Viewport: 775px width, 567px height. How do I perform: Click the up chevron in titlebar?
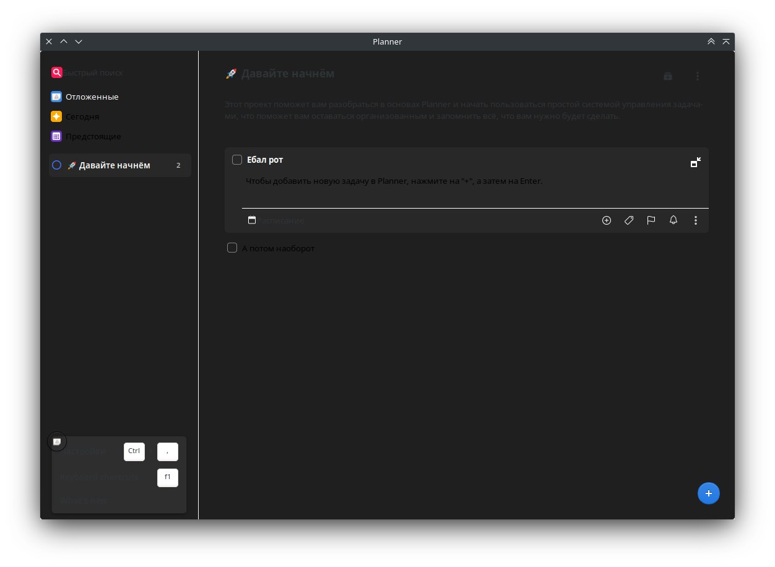coord(64,41)
